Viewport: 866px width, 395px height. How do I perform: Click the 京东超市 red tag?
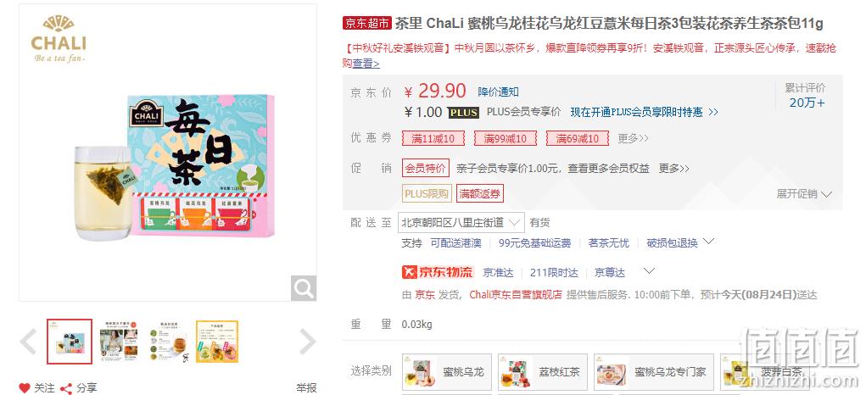click(x=367, y=23)
